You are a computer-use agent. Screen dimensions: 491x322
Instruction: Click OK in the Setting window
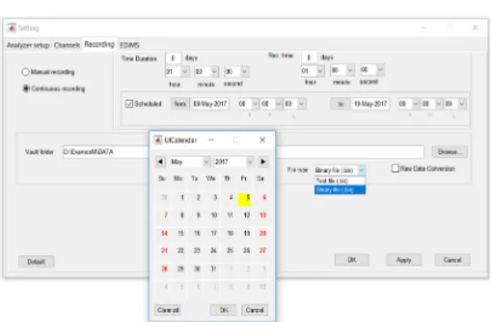(352, 260)
